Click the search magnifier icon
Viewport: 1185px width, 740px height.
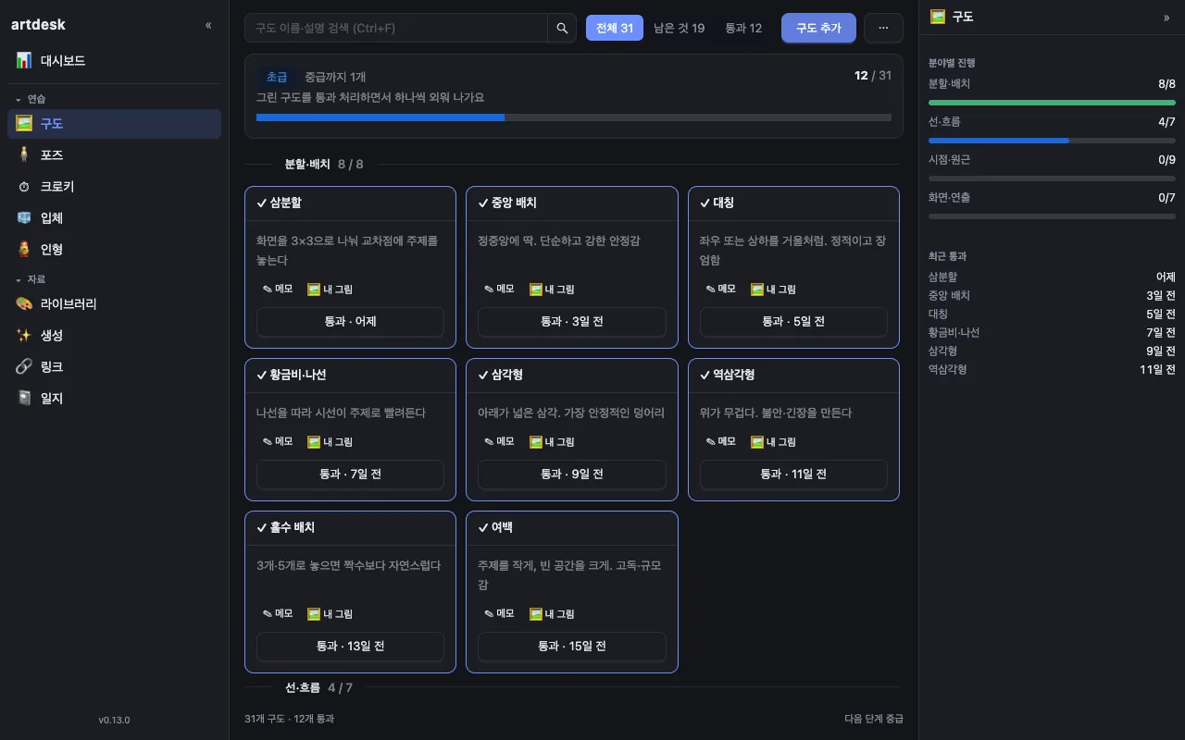point(562,28)
